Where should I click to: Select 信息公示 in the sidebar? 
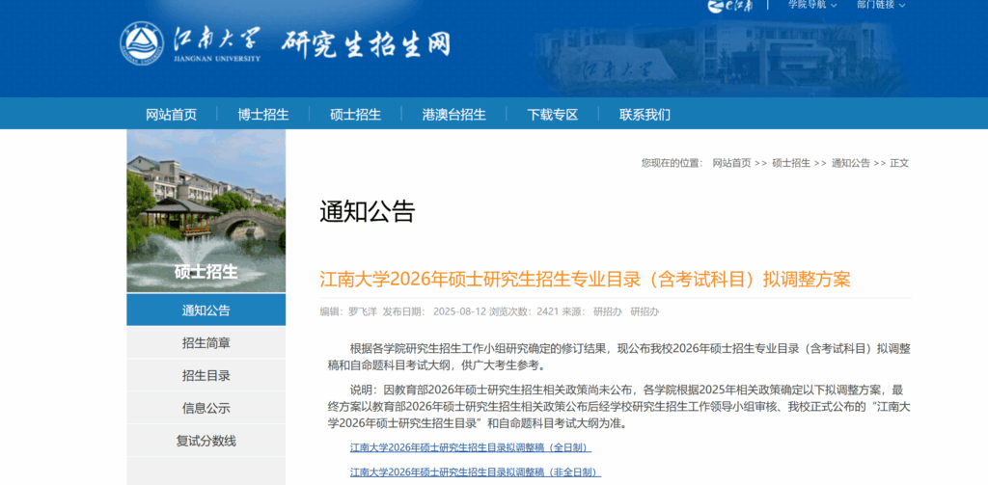[206, 408]
